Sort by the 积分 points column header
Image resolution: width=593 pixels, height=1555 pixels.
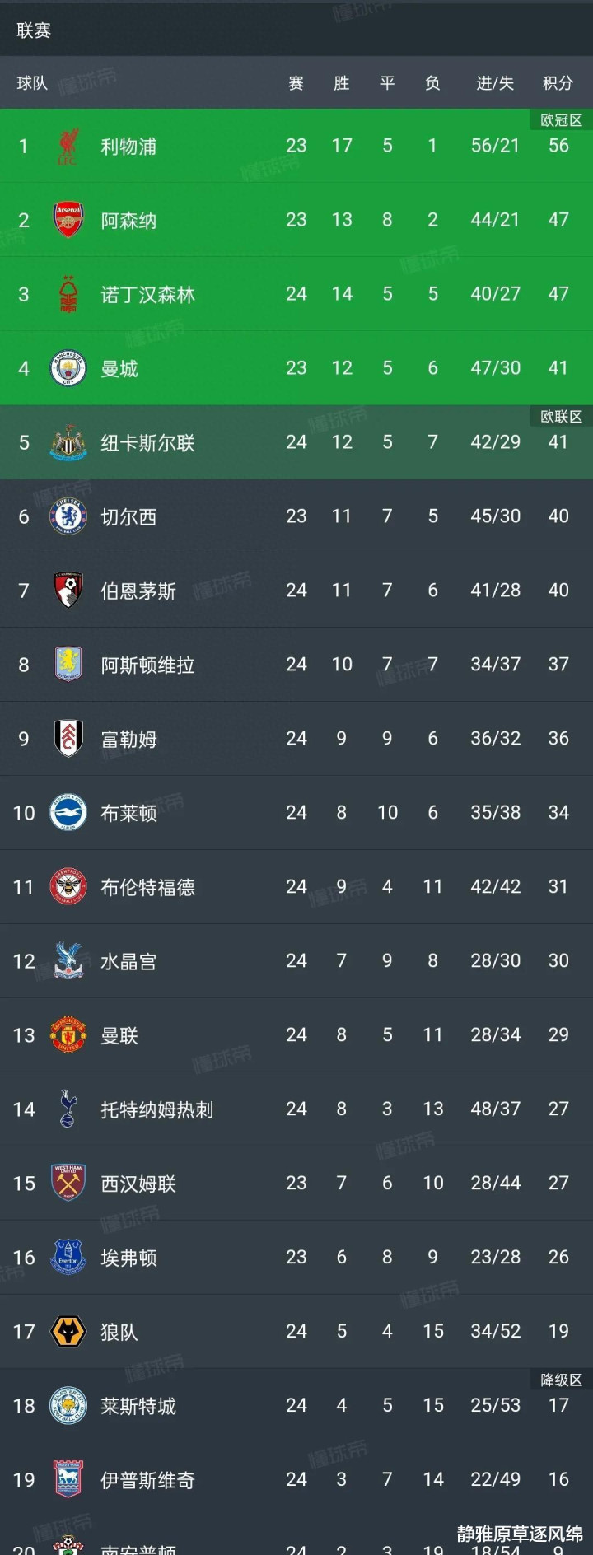point(558,83)
